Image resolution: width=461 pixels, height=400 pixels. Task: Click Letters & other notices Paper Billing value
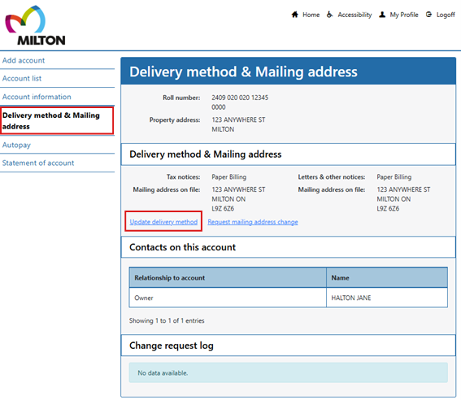[x=394, y=177]
